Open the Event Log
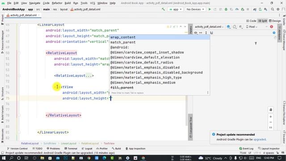 [246, 148]
